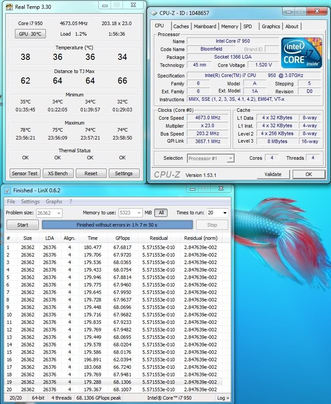Click the Start button in LinX

[23, 225]
